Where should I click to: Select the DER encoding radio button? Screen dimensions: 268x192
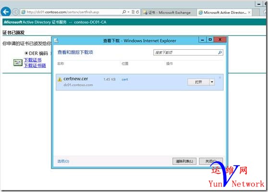[26, 53]
